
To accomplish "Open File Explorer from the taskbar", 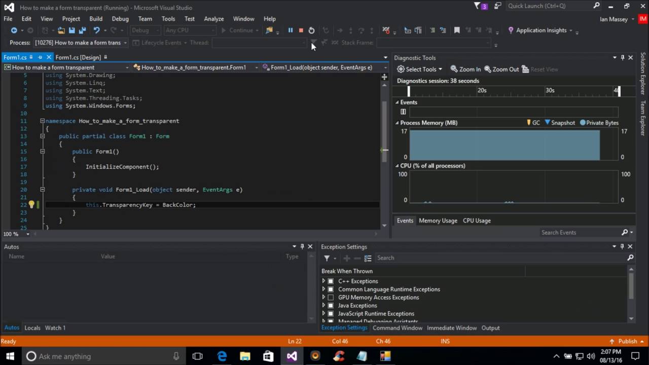I will (245, 356).
